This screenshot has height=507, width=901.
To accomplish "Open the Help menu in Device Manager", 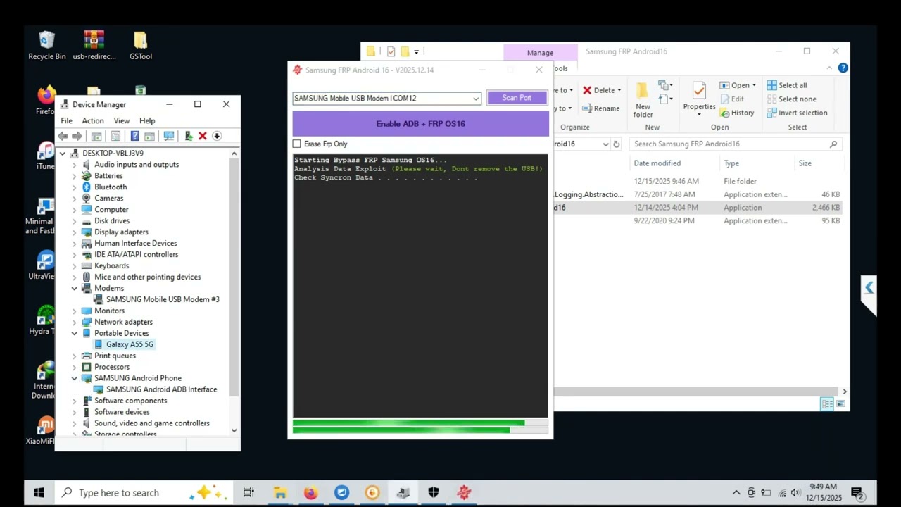I will pos(147,120).
